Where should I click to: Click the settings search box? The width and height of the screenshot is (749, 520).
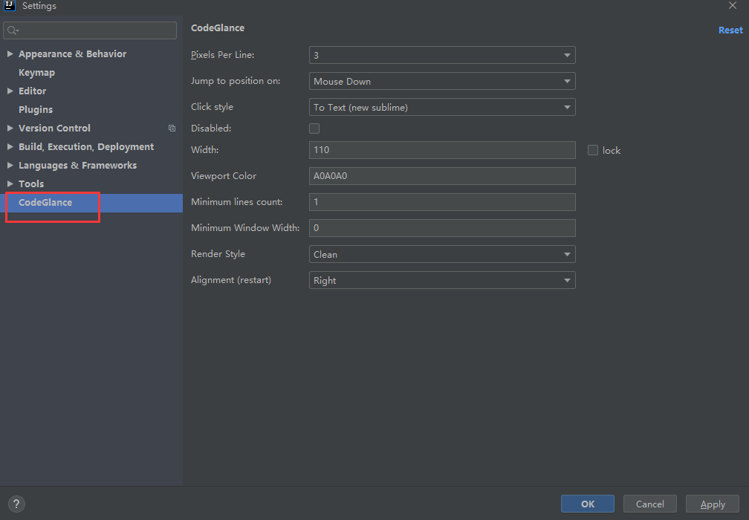click(x=90, y=30)
